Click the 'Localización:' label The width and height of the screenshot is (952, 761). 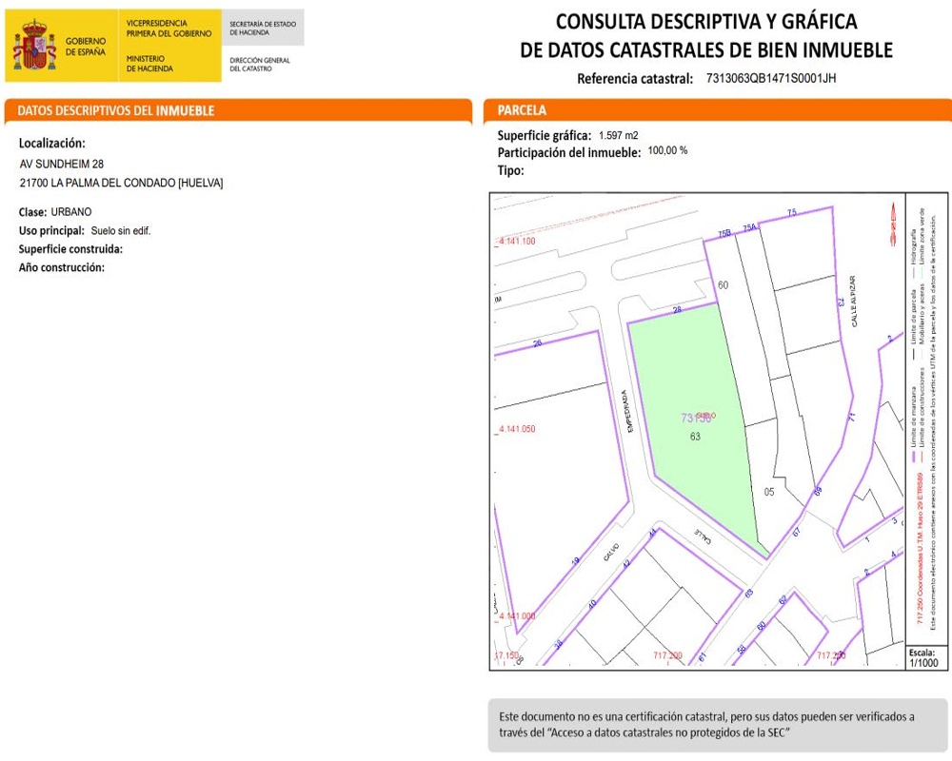pyautogui.click(x=52, y=144)
